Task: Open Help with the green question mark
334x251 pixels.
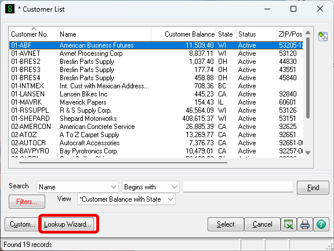Action: [x=321, y=224]
